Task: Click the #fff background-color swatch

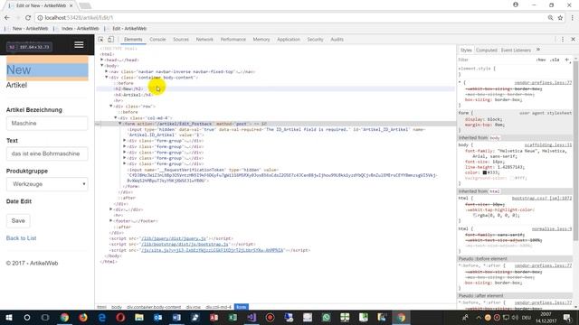Action: [512, 178]
